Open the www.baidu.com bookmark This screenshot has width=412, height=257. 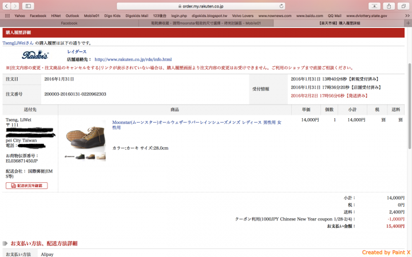(310, 16)
